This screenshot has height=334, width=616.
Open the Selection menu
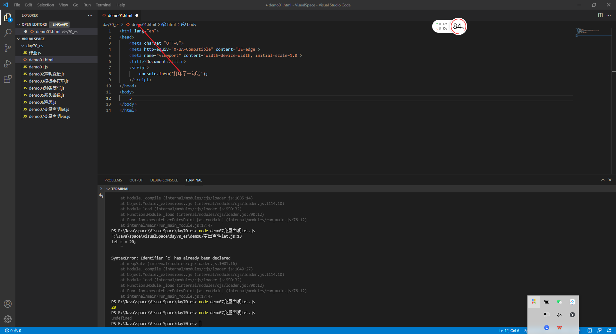click(46, 5)
